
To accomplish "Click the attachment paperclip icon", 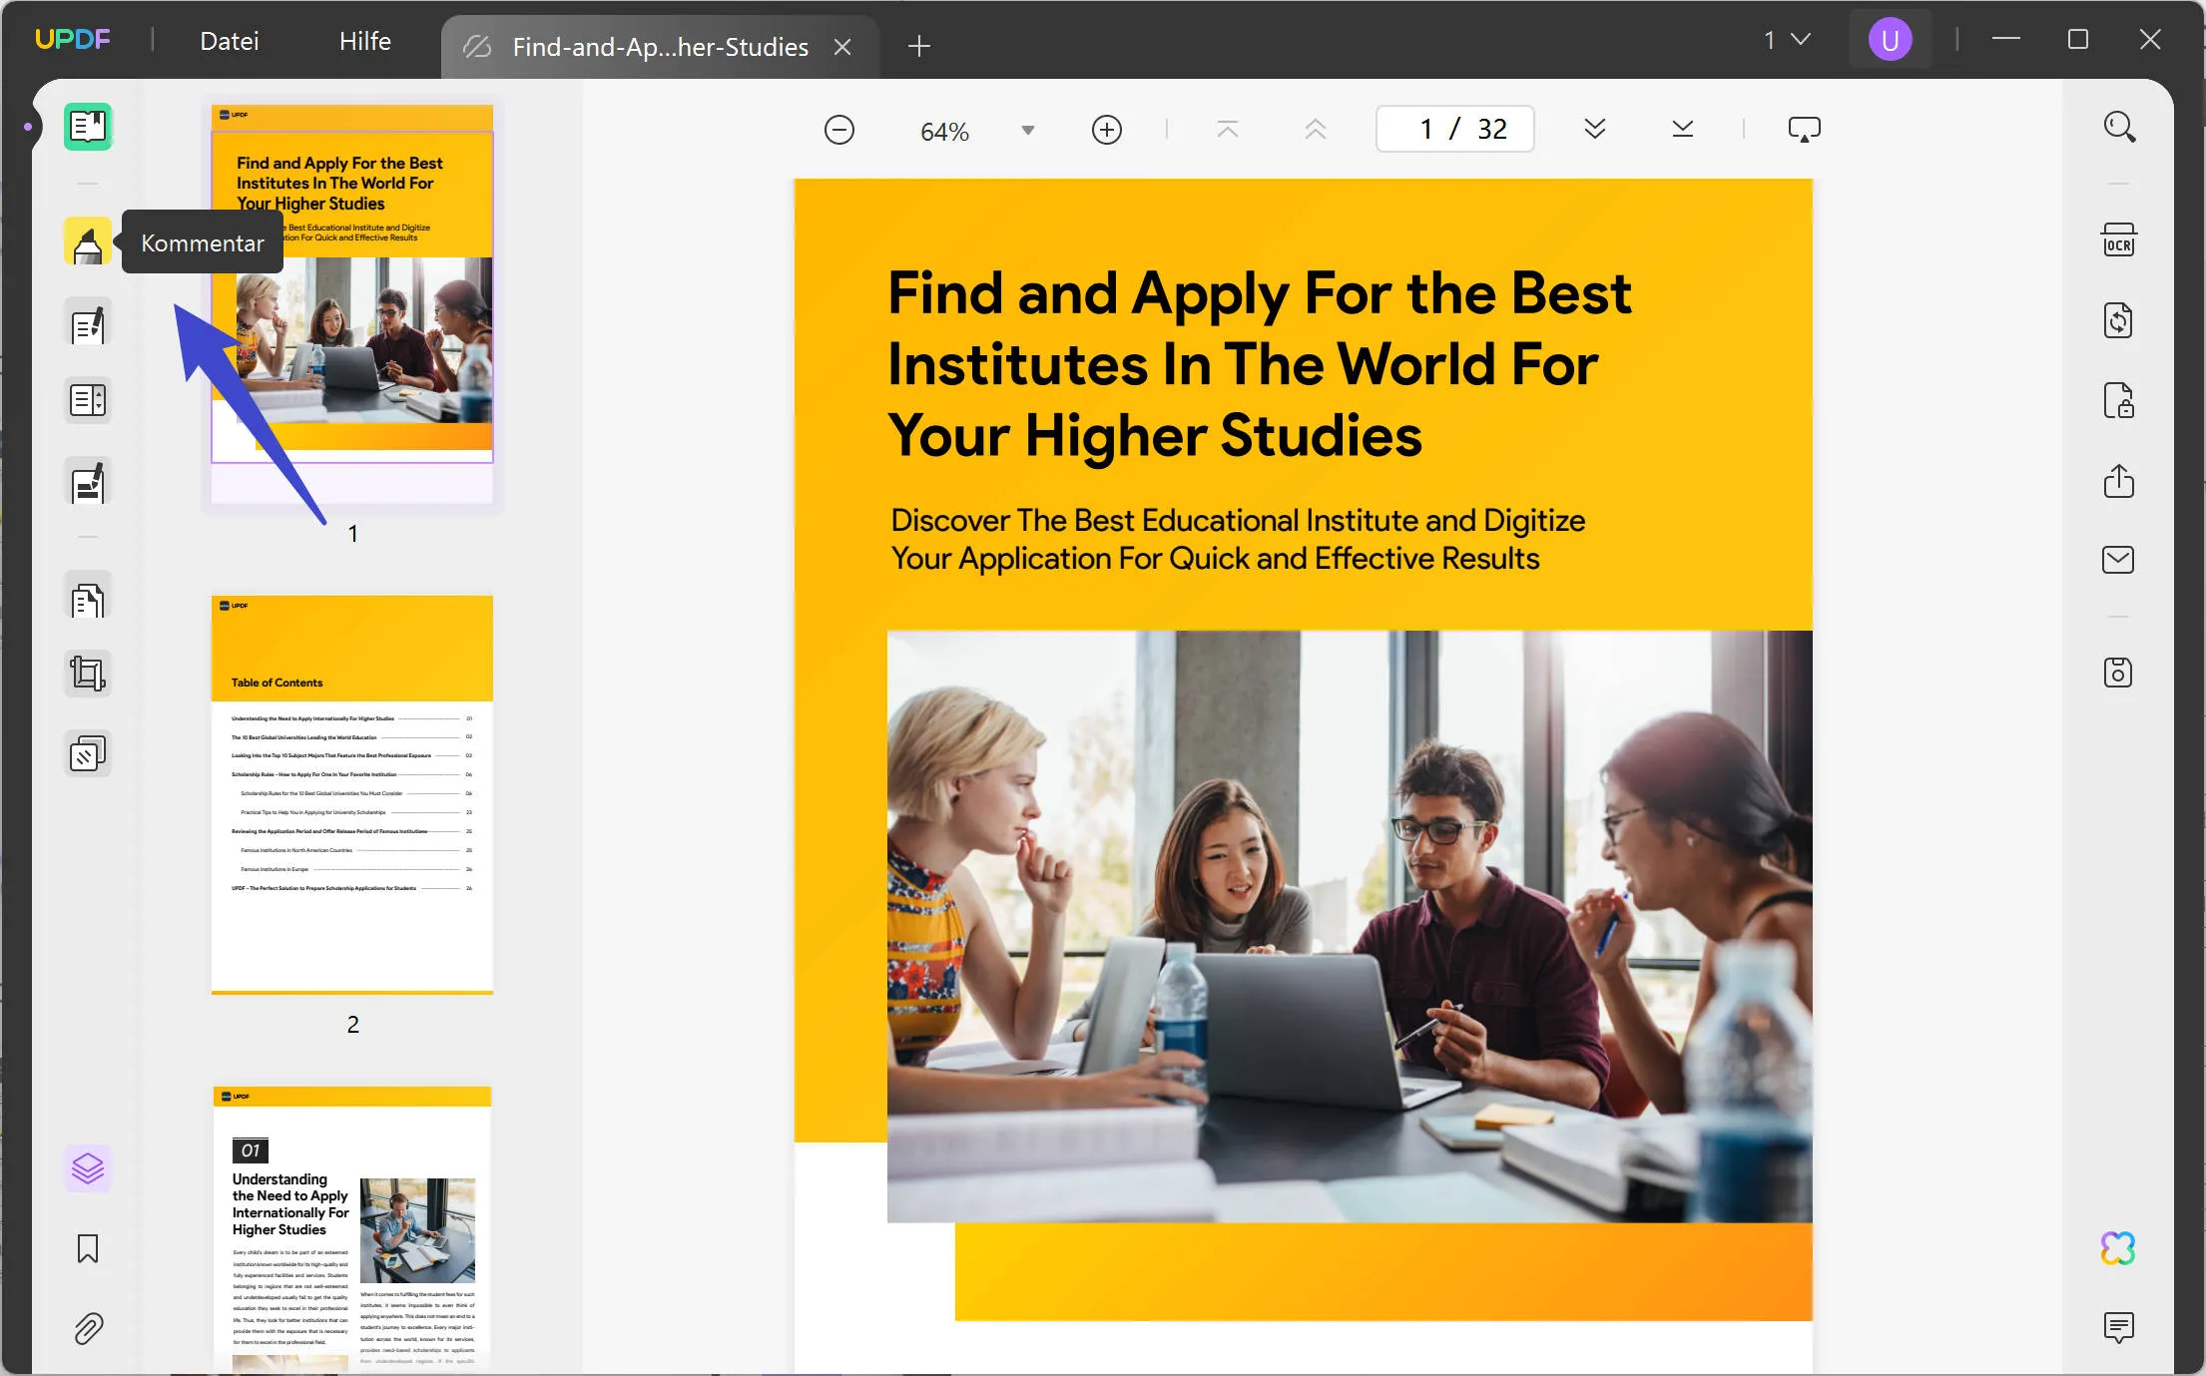I will coord(87,1328).
